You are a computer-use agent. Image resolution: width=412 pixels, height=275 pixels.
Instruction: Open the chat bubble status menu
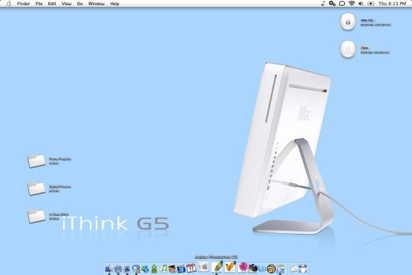(342, 3)
